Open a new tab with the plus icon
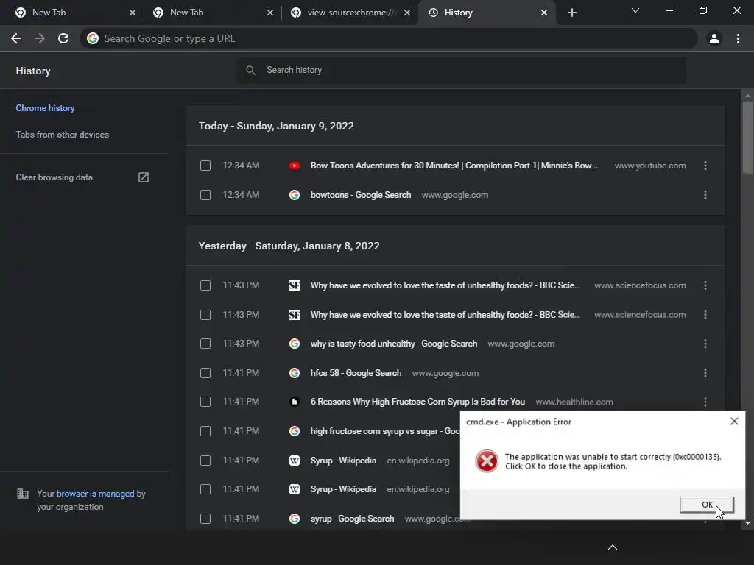Image resolution: width=754 pixels, height=565 pixels. [x=572, y=13]
